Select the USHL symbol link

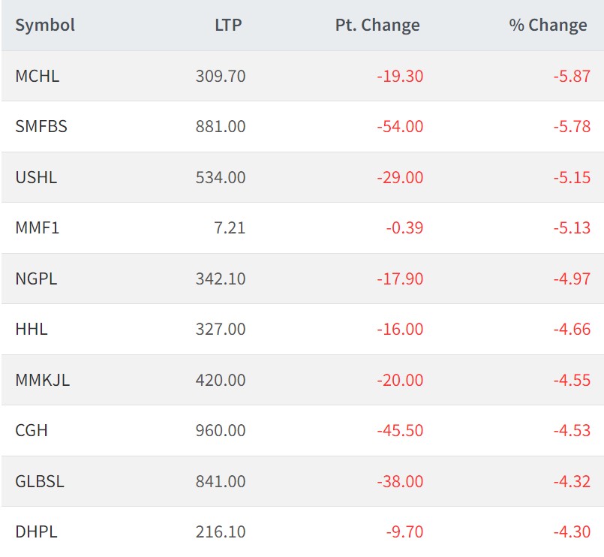coord(36,177)
